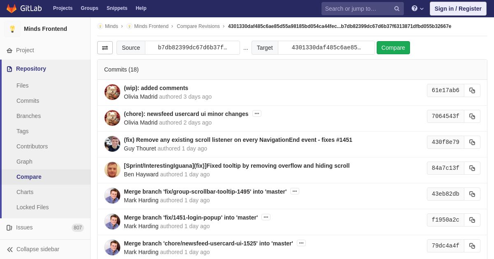Copy commit SHA 7064543f
The image size is (494, 259).
pyautogui.click(x=472, y=116)
